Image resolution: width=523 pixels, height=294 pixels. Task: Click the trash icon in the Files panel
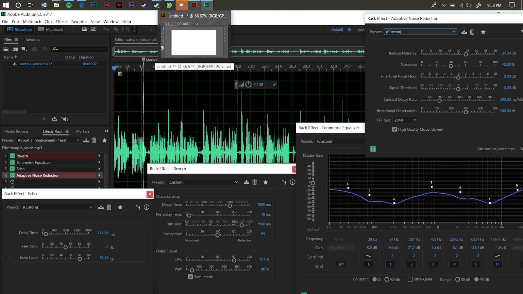[44, 49]
